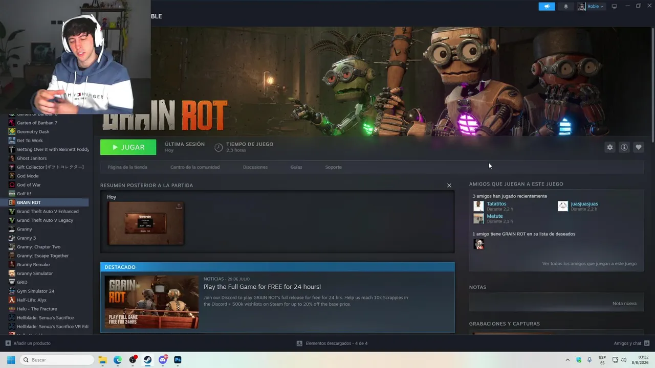655x368 pixels.
Task: View friend Matute profile
Action: 495,216
